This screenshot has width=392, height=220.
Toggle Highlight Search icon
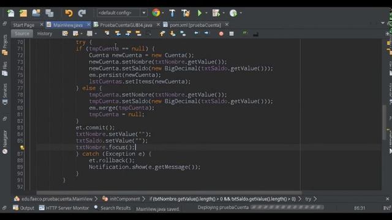138,33
